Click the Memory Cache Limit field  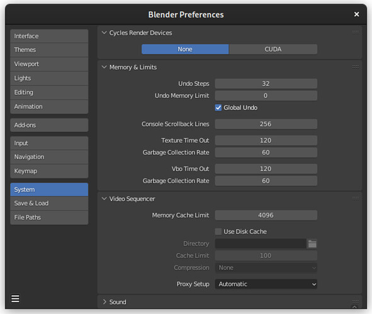point(266,215)
